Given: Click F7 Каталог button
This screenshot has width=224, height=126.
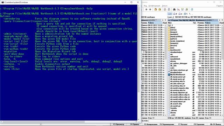Looking at the screenshot, I should [183, 124].
